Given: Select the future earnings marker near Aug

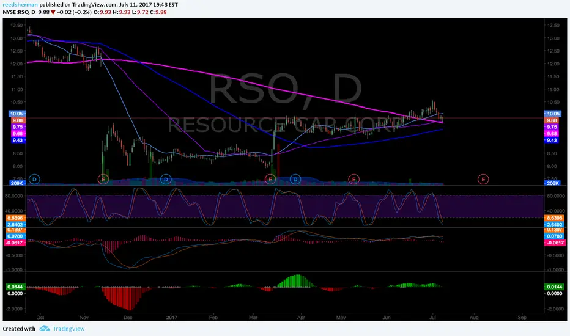Looking at the screenshot, I should click(483, 179).
